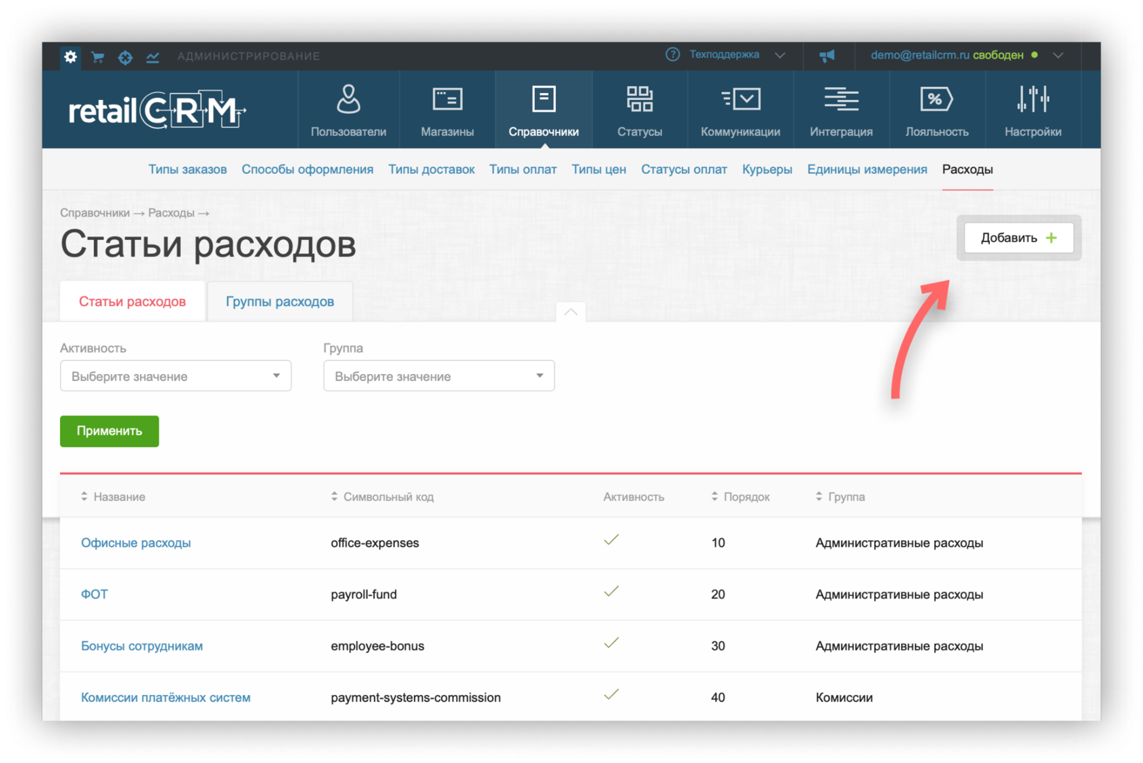Click the АДМИНИСТРИРОВАНИЕ header label
Screen dimensions: 1143x763
[248, 56]
